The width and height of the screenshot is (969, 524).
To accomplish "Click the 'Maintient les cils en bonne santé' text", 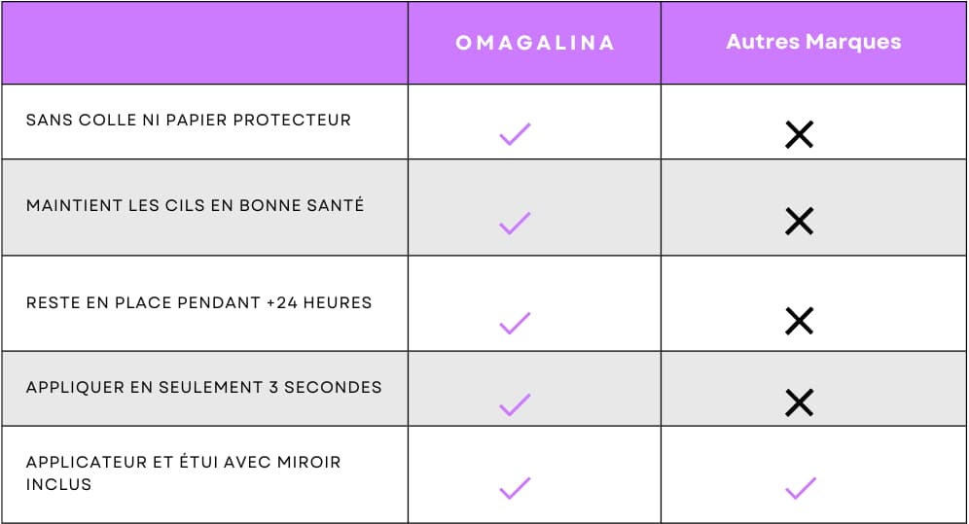I will click(195, 206).
